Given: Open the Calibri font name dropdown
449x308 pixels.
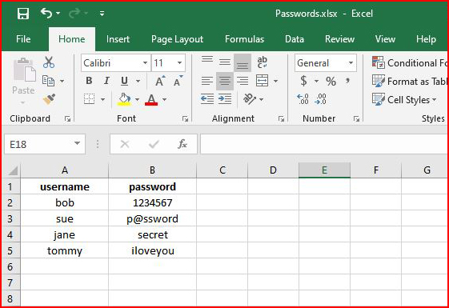Looking at the screenshot, I should (145, 63).
